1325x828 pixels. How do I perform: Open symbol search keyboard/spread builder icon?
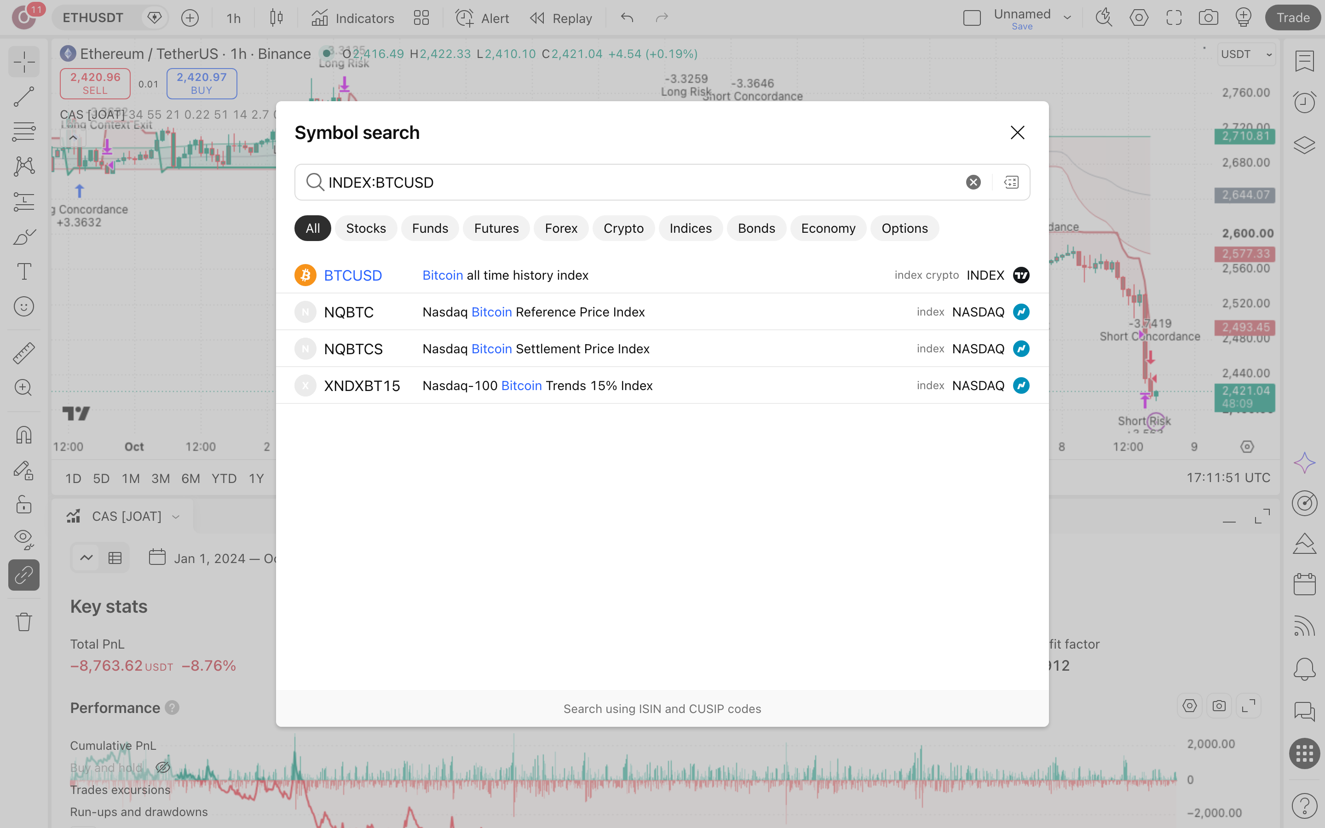point(1011,182)
